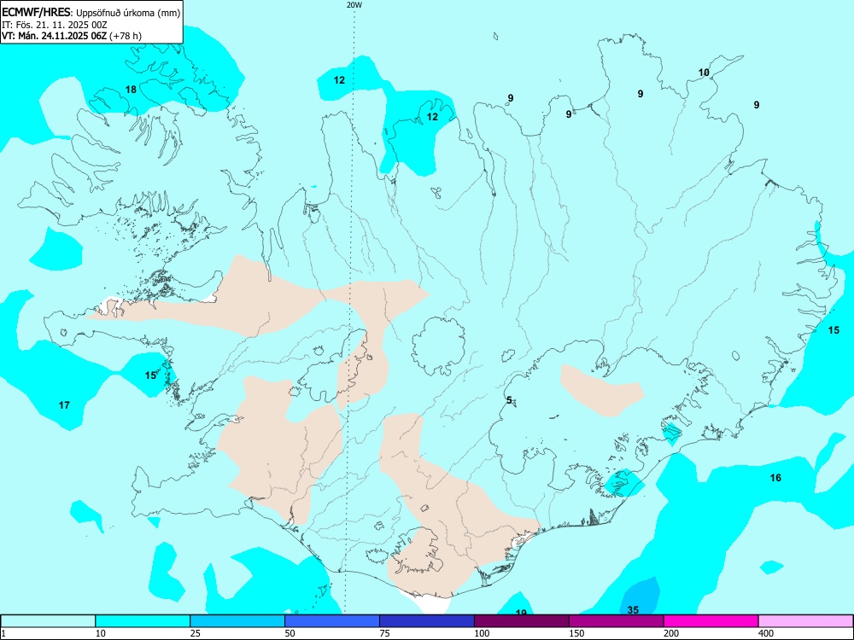Click the legend tick label 75

pos(384,633)
